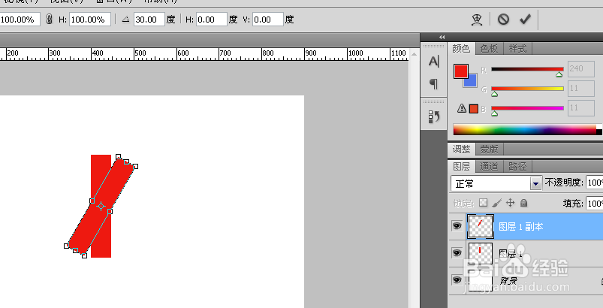Image resolution: width=603 pixels, height=308 pixels.
Task: Toggle lock image pixels brush icon
Action: (x=497, y=203)
